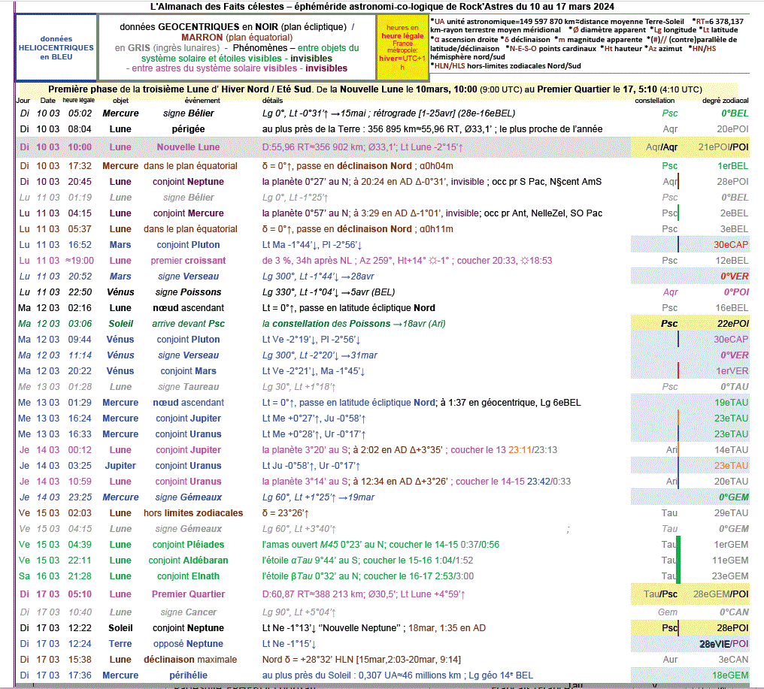Select 'signe Verseau' in Vénus 11:14 row
764x689 pixels.
[x=188, y=355]
